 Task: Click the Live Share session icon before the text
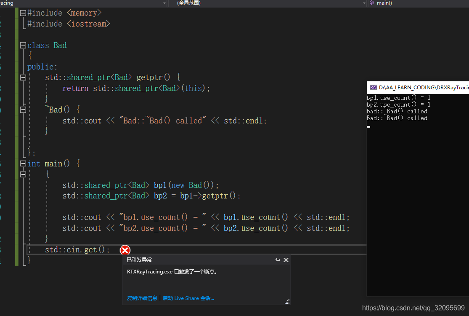tap(164, 298)
